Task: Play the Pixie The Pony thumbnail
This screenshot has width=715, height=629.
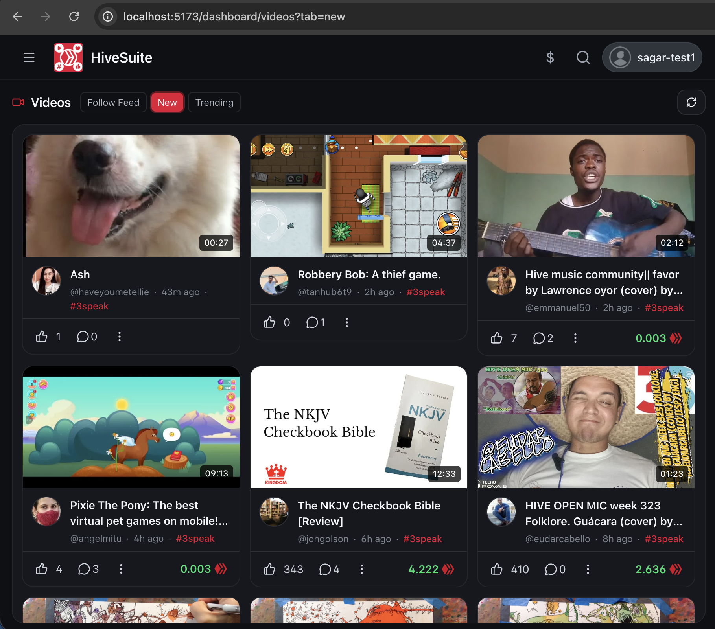Action: (x=131, y=427)
